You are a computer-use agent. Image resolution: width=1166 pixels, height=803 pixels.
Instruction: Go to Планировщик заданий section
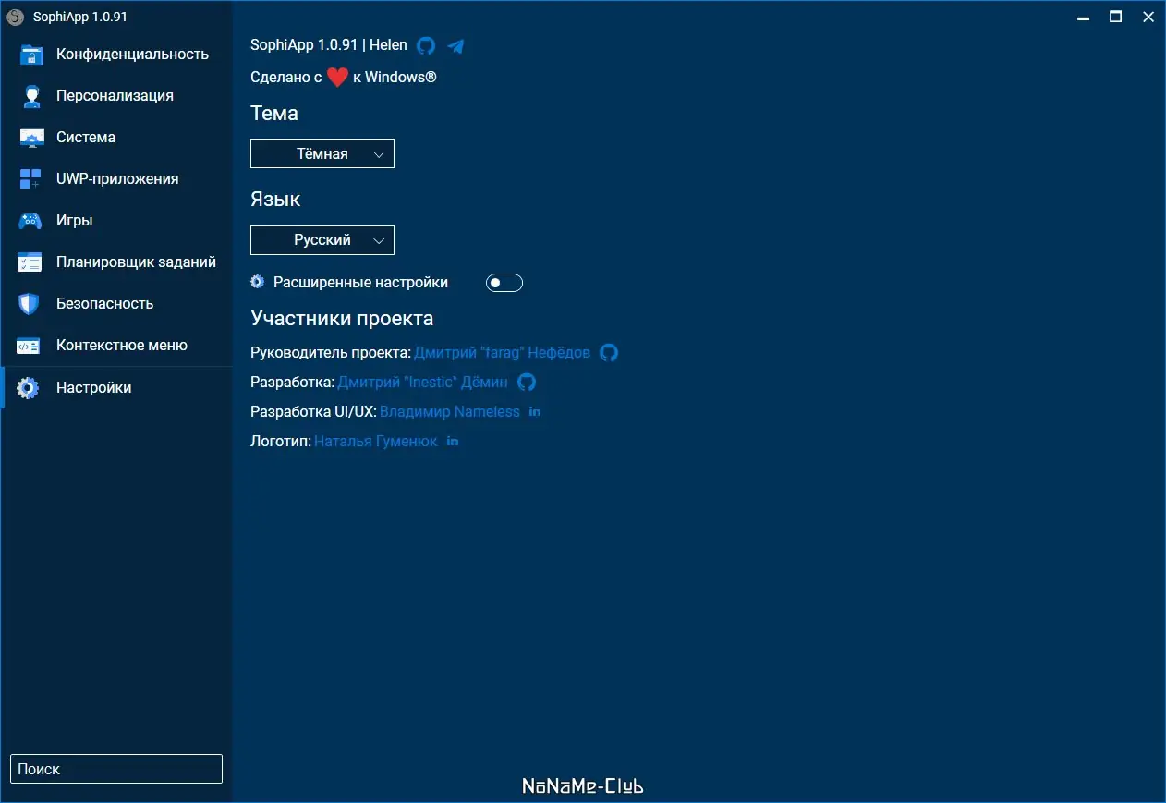(116, 262)
